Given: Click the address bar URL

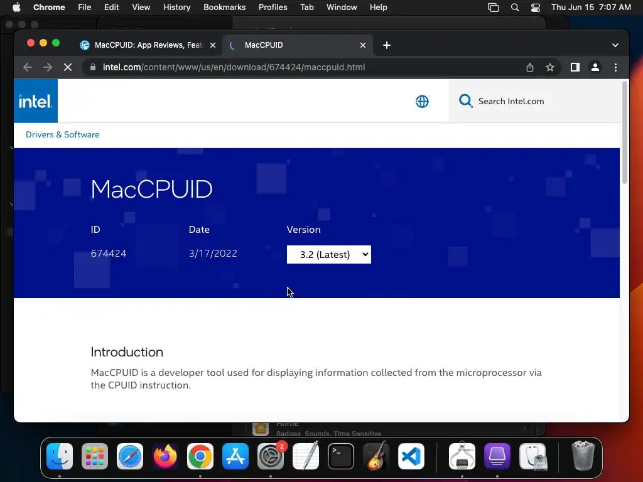Looking at the screenshot, I should [x=234, y=67].
